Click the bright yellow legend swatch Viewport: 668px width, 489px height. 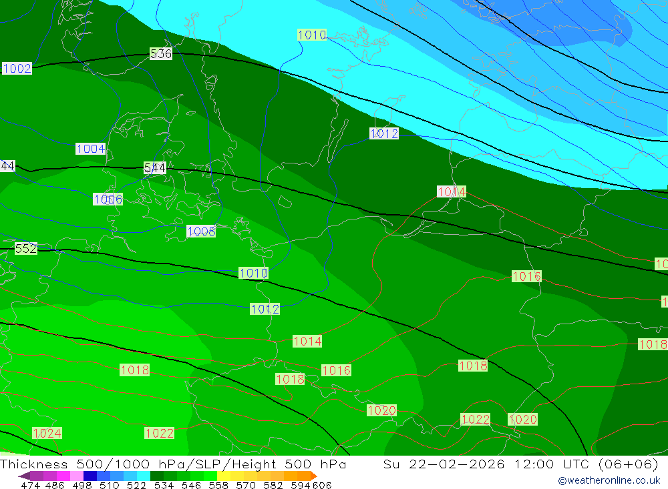point(224,476)
